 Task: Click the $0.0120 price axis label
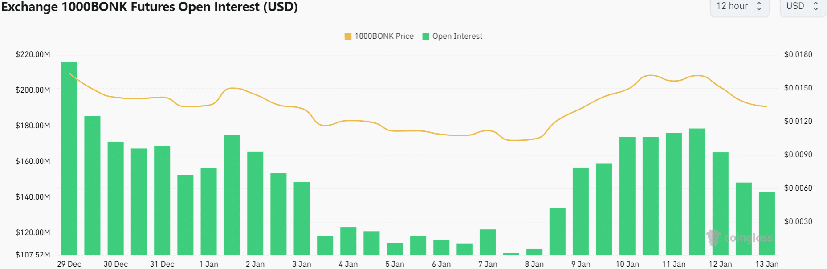(x=798, y=121)
